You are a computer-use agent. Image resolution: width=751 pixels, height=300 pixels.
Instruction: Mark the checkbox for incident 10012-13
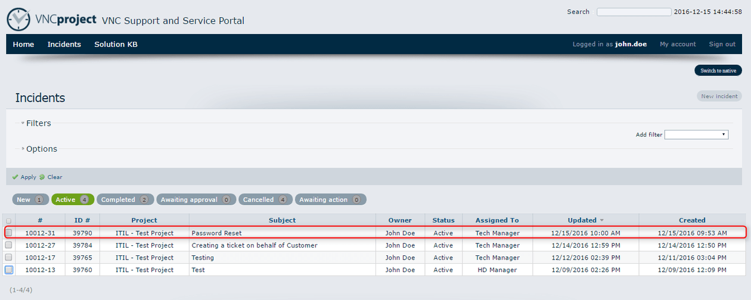9,270
